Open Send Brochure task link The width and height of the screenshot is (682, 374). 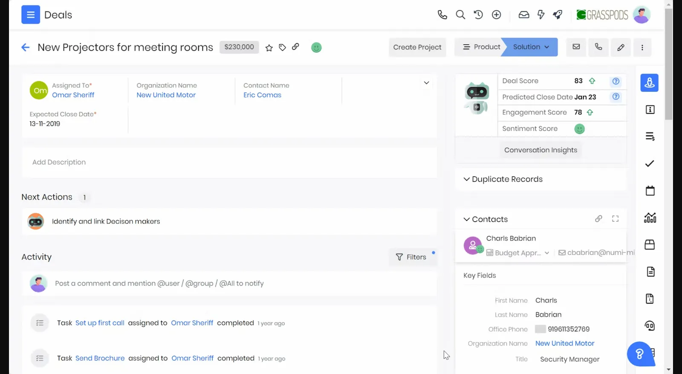100,359
